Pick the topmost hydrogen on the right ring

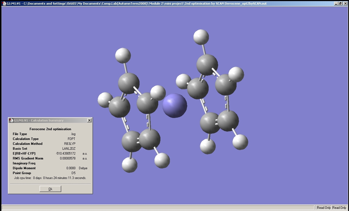(x=201, y=37)
